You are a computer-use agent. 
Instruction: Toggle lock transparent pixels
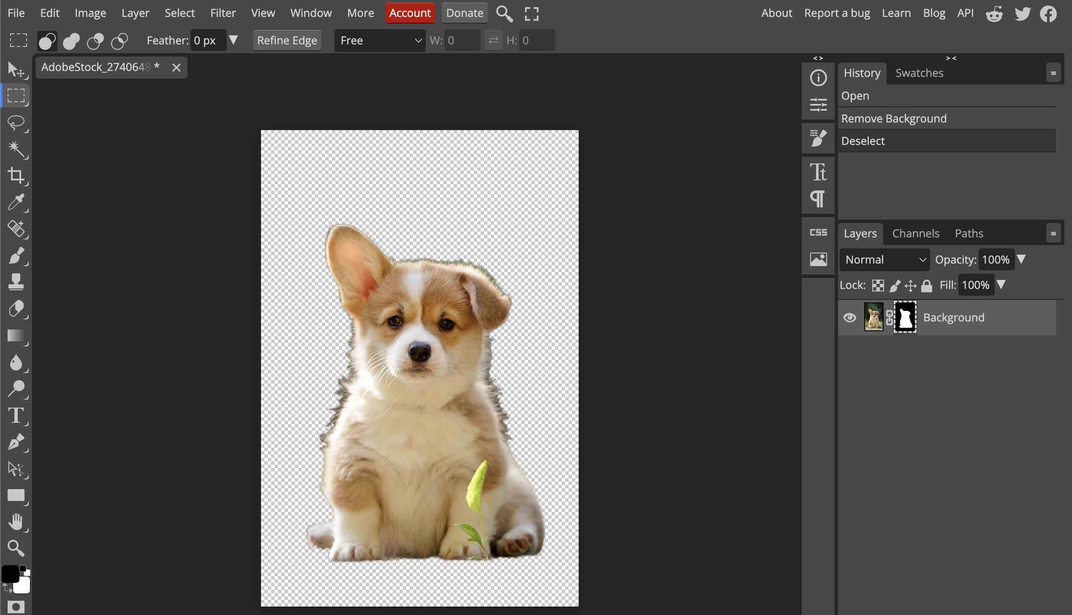coord(878,286)
